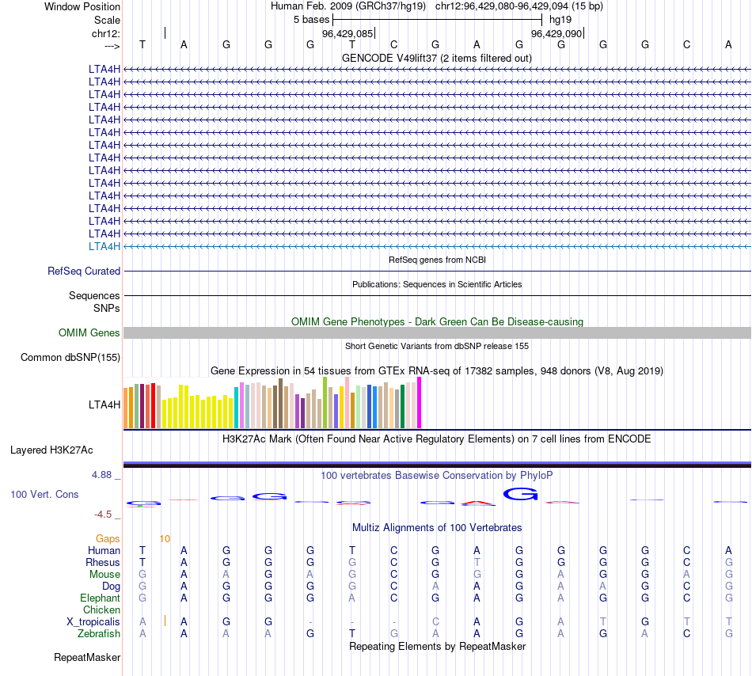This screenshot has height=676, width=752.
Task: Click the 4.88 PhyloP upper scale value
Action: pyautogui.click(x=101, y=475)
